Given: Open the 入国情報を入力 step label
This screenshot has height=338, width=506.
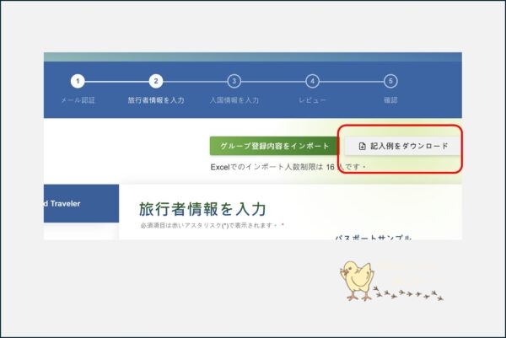Looking at the screenshot, I should (234, 100).
